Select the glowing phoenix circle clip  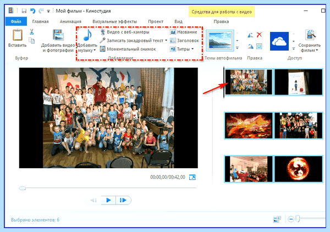tap(299, 169)
